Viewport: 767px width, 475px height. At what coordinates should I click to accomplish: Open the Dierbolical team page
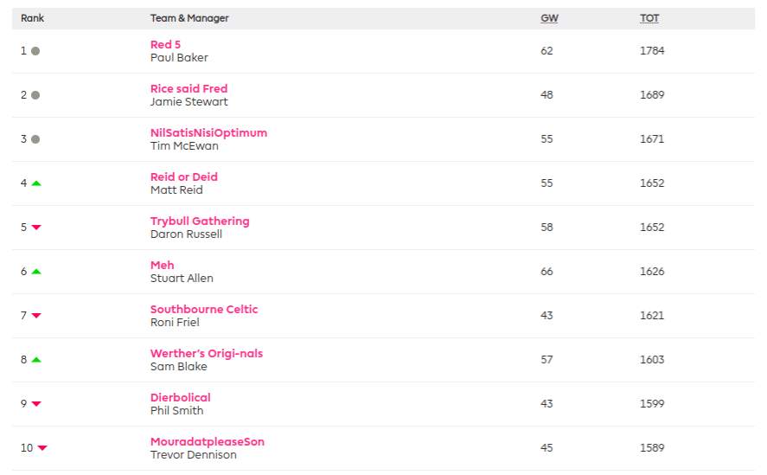pyautogui.click(x=181, y=397)
